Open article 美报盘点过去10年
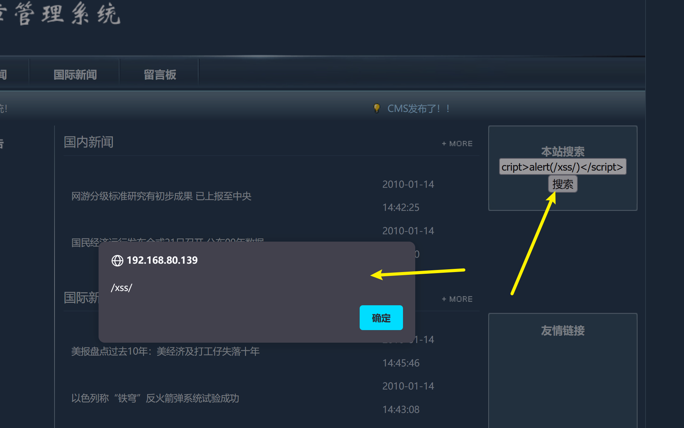 (x=165, y=351)
